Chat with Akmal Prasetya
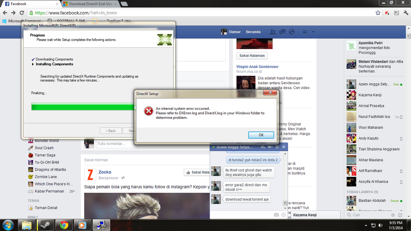This screenshot has height=231, width=411. point(374,106)
